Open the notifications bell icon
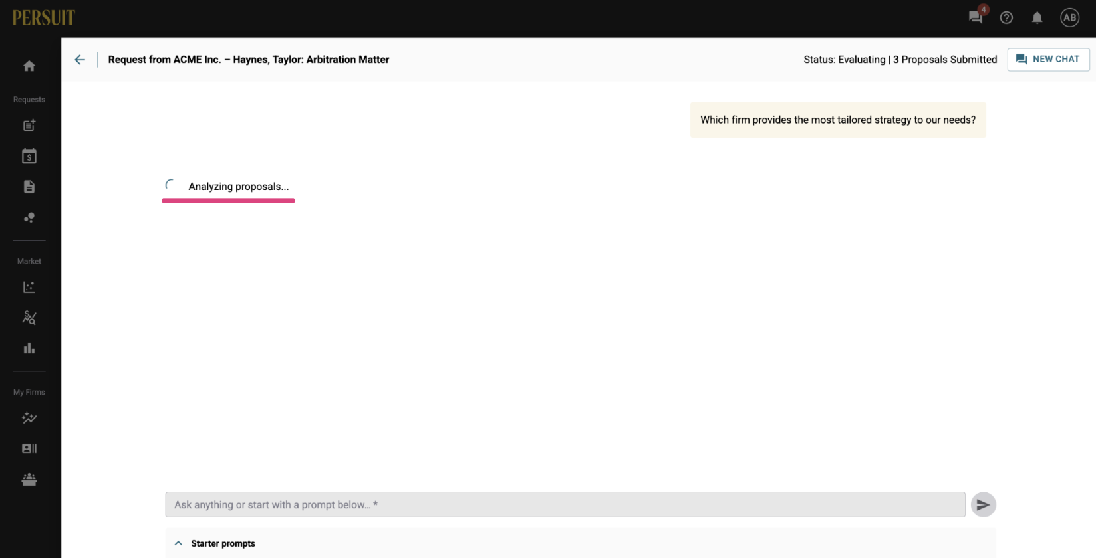This screenshot has height=558, width=1096. pos(1037,18)
